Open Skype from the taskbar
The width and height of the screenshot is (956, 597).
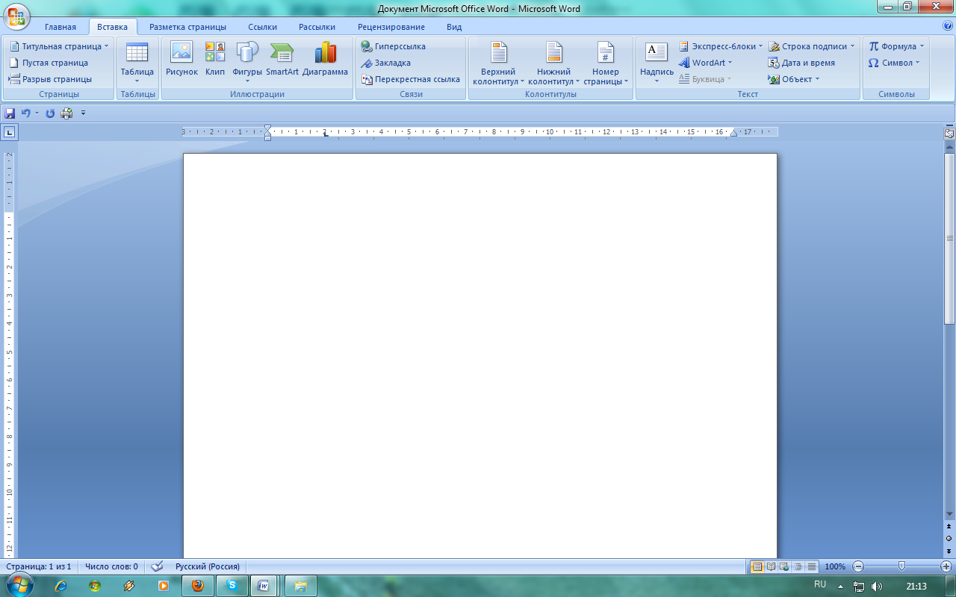click(x=232, y=586)
